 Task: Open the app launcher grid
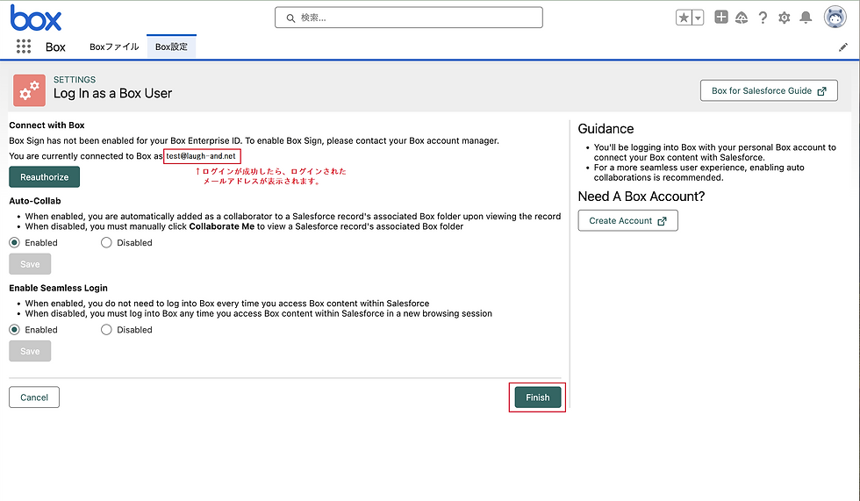point(24,47)
